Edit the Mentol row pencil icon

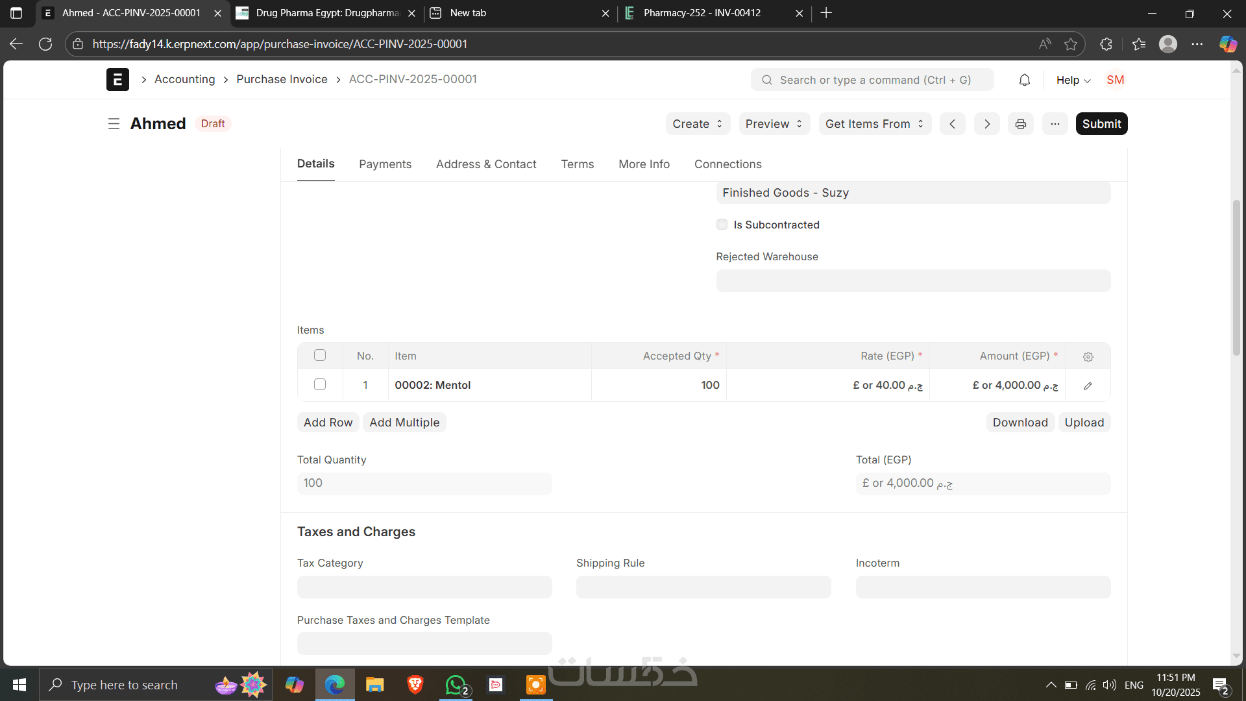1088,386
